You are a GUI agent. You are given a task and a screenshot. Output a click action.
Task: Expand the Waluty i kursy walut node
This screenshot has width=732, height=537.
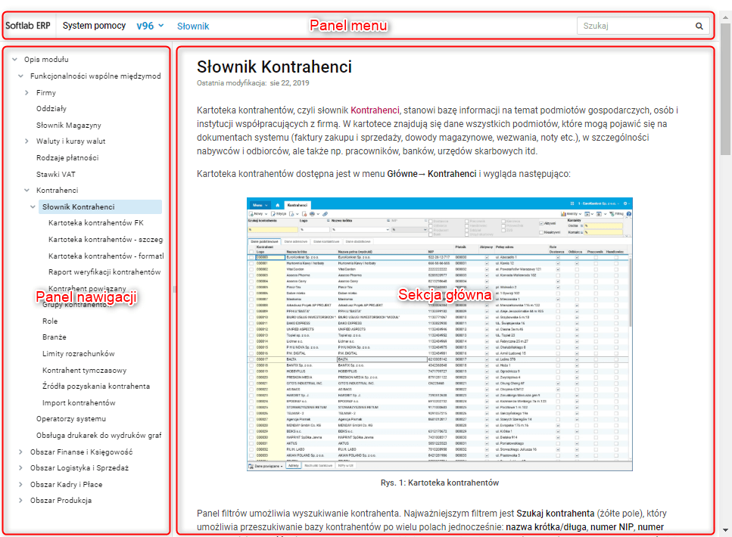(x=26, y=141)
